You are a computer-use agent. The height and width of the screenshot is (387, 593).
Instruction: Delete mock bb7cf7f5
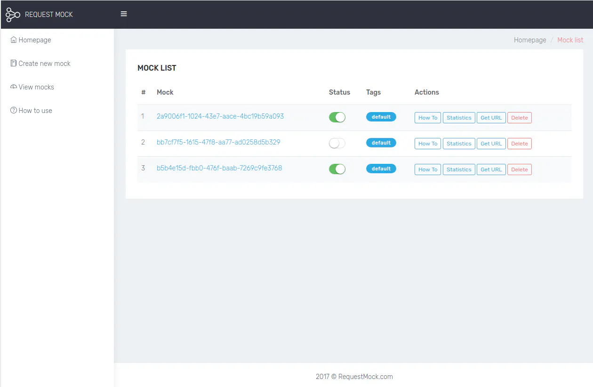[520, 144]
